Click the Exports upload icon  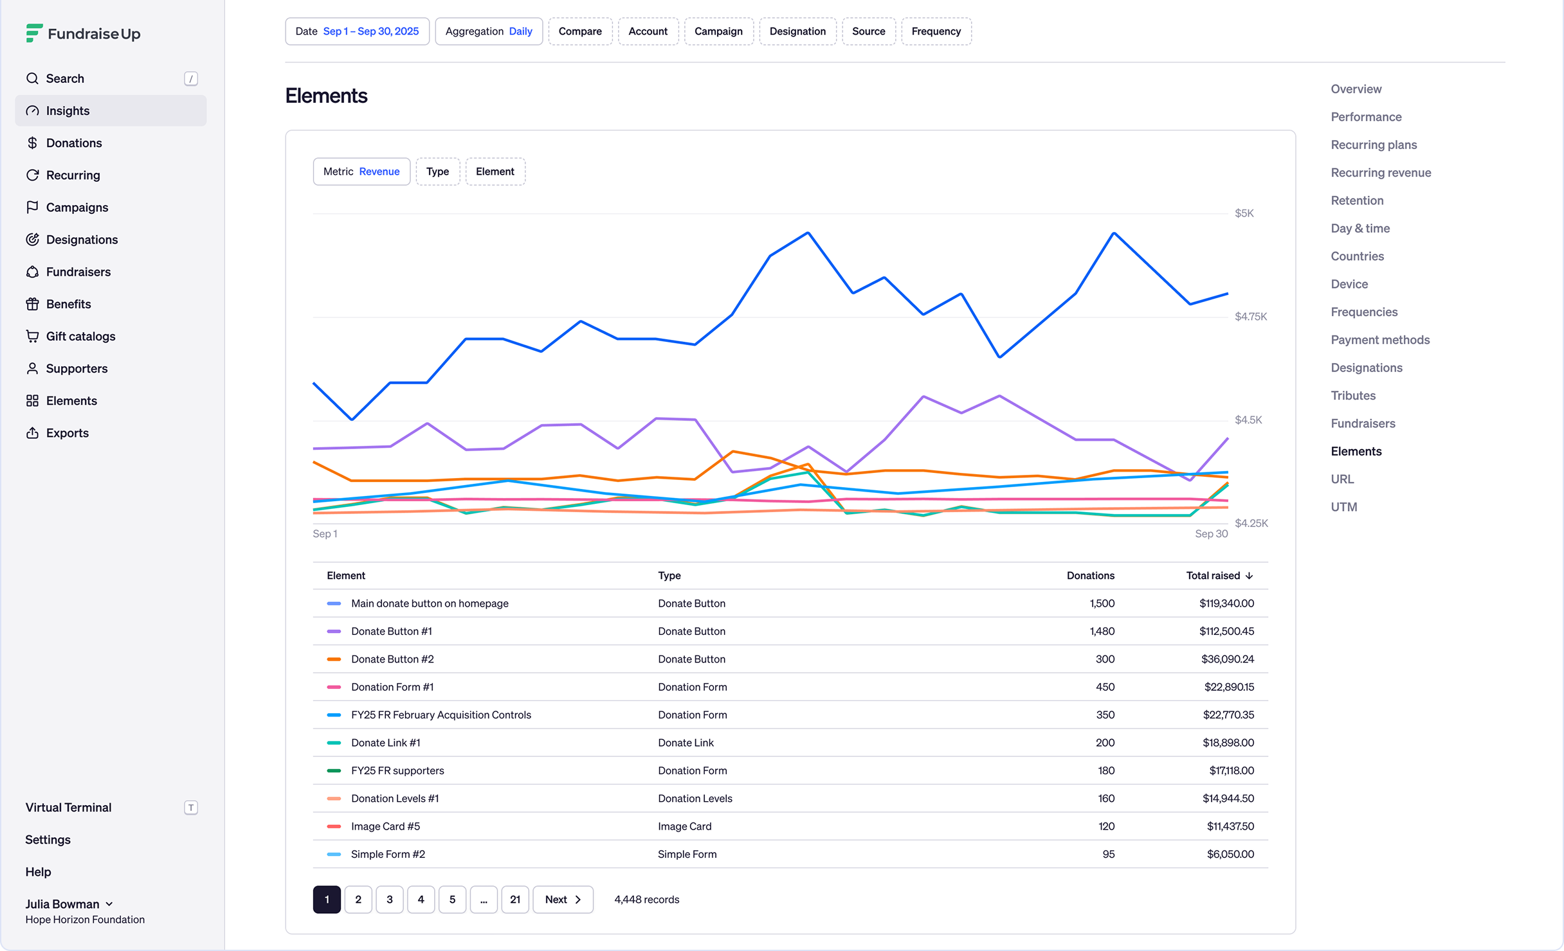click(32, 432)
